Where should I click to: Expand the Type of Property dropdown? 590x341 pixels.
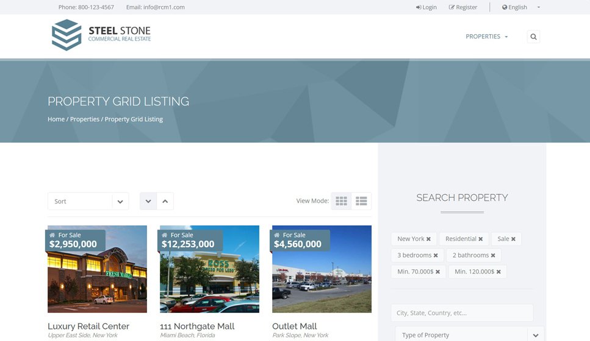(535, 335)
